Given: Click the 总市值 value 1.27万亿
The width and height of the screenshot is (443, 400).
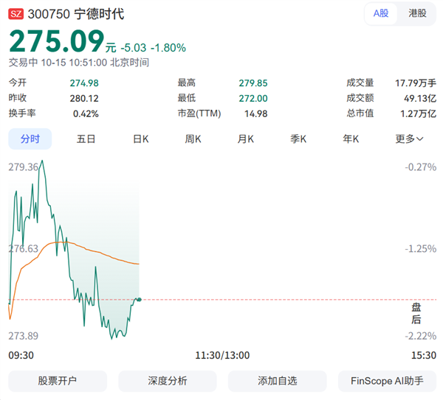Looking at the screenshot, I should click(x=418, y=114).
